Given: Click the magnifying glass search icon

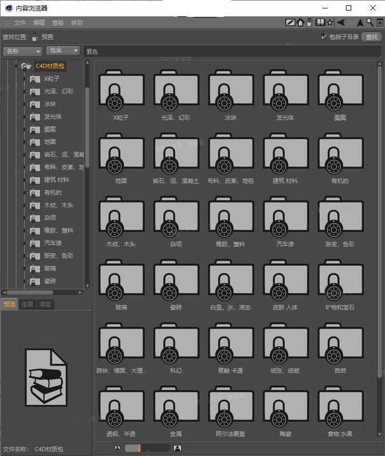Looking at the screenshot, I should pos(370,22).
